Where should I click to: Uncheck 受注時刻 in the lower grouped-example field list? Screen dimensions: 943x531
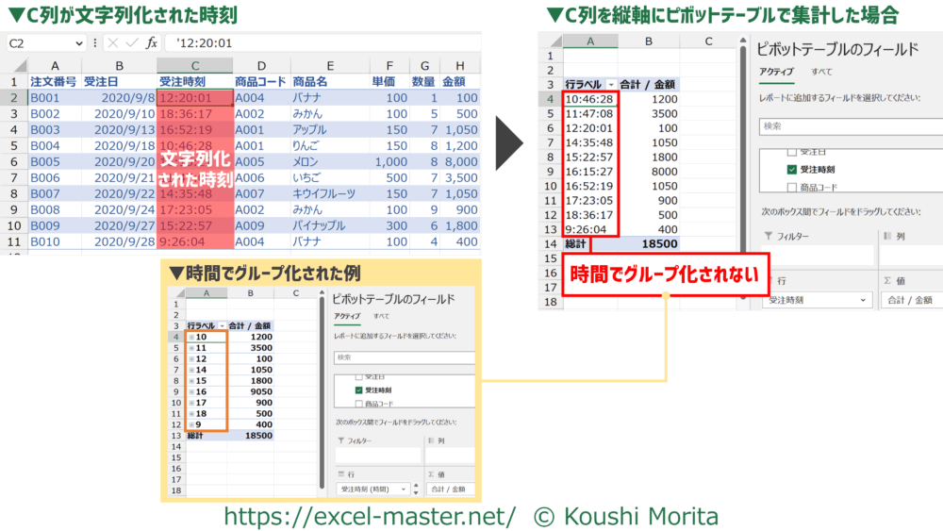click(359, 390)
